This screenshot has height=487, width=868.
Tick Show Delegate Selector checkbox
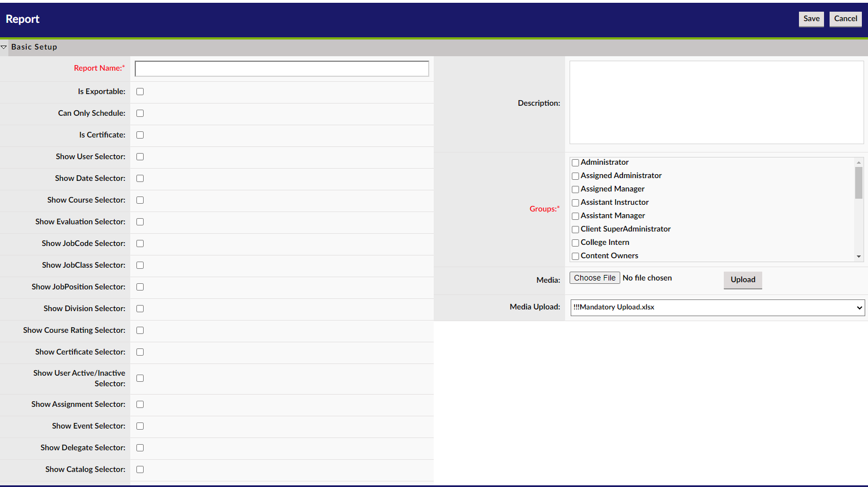140,448
